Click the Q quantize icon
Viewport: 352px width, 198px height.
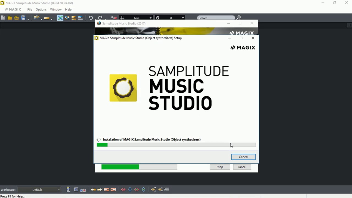click(158, 18)
